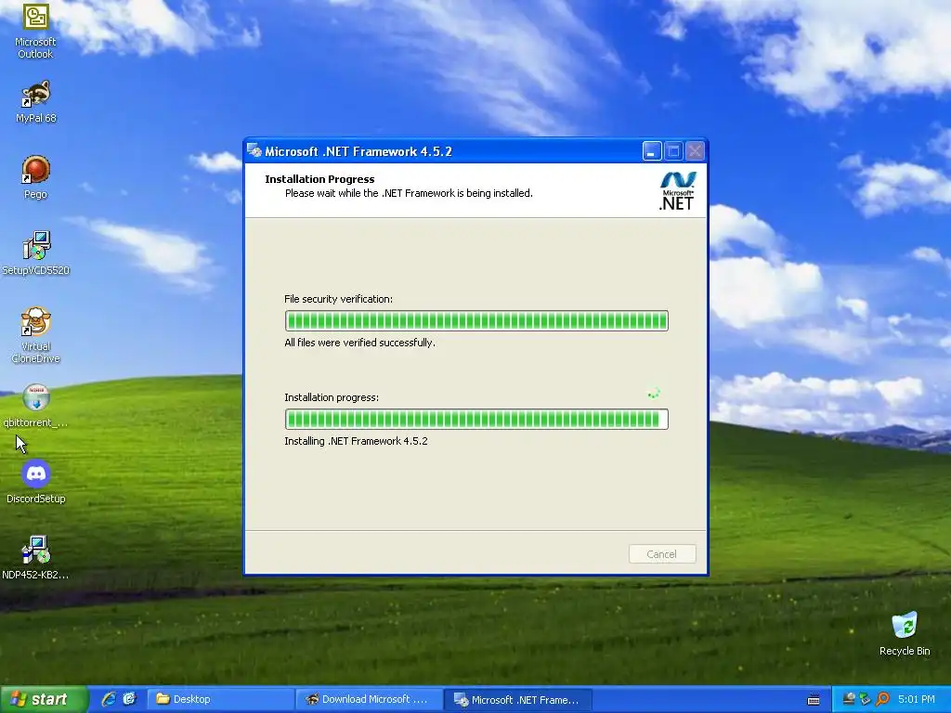951x713 pixels.
Task: Click the installer title bar text
Action: (x=358, y=151)
